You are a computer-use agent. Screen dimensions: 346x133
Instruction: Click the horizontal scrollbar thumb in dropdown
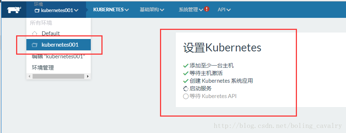(58, 77)
